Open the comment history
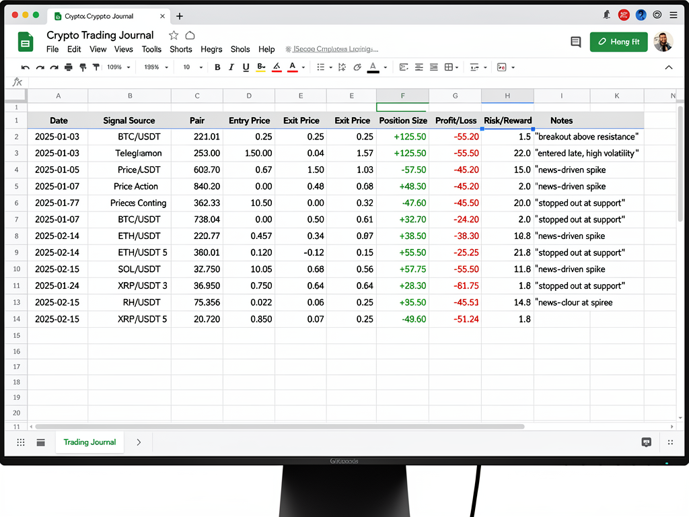The width and height of the screenshot is (689, 517). 575,42
